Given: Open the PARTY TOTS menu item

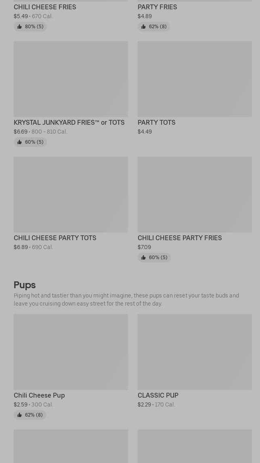Looking at the screenshot, I should click(156, 122).
